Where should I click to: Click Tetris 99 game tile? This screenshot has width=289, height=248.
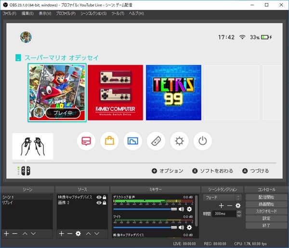173,93
